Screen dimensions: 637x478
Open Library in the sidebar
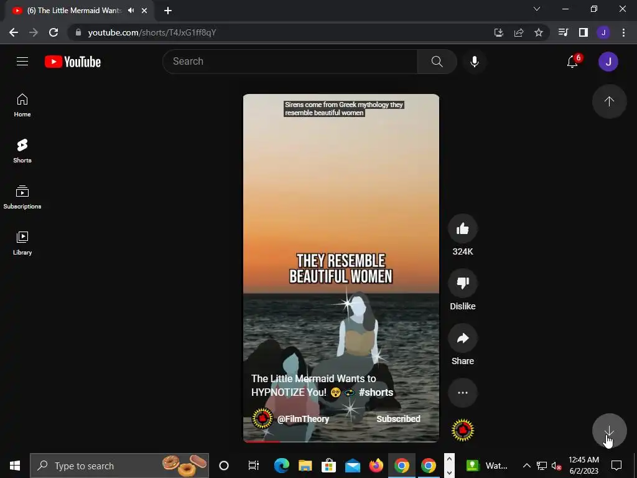click(x=22, y=243)
